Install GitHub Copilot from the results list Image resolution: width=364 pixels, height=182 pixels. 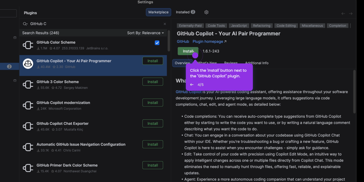pyautogui.click(x=153, y=61)
